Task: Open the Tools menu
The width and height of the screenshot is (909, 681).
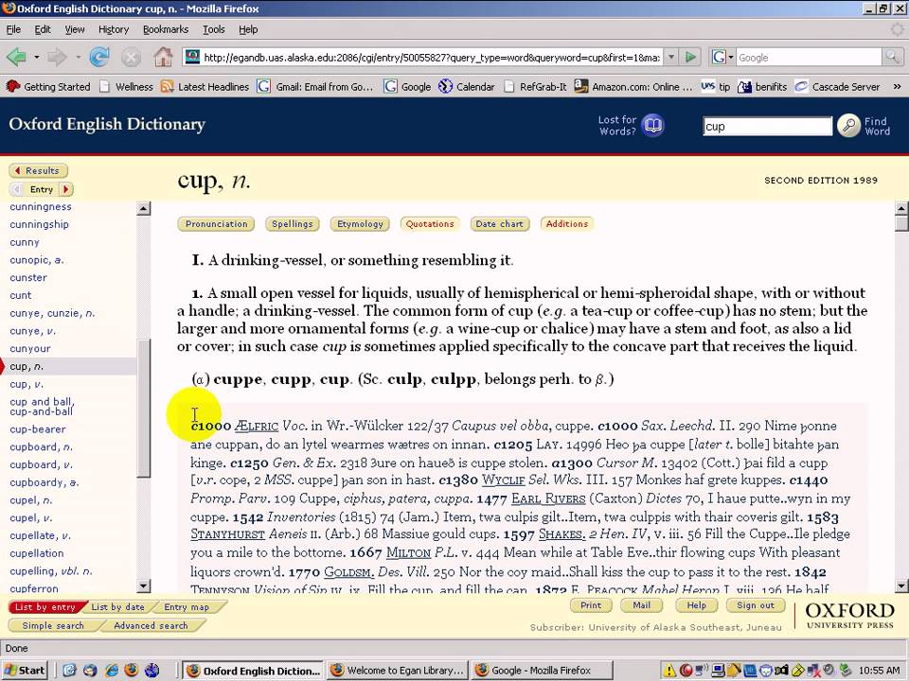Action: [x=213, y=29]
